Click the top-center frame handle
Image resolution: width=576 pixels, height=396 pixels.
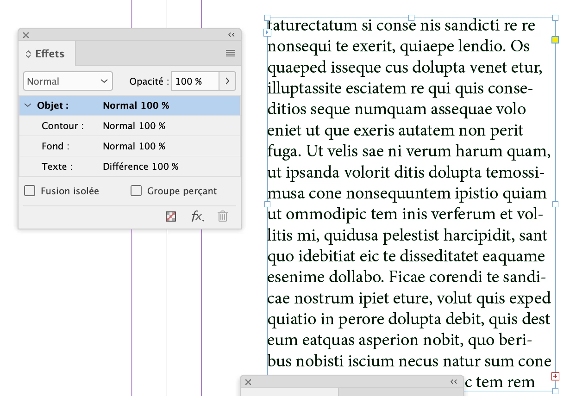click(411, 18)
